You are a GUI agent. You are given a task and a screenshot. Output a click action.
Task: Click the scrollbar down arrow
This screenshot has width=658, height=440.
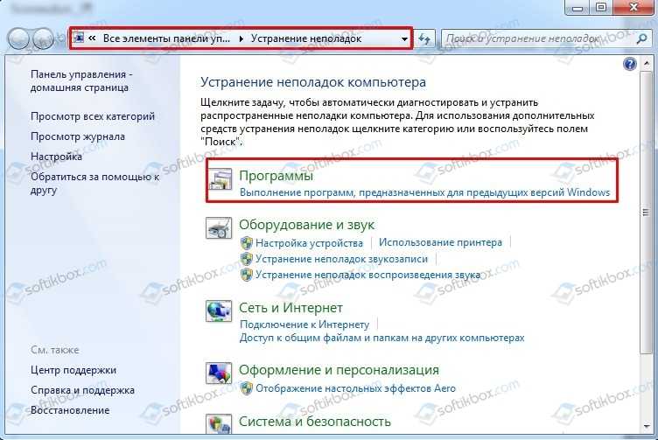646,427
